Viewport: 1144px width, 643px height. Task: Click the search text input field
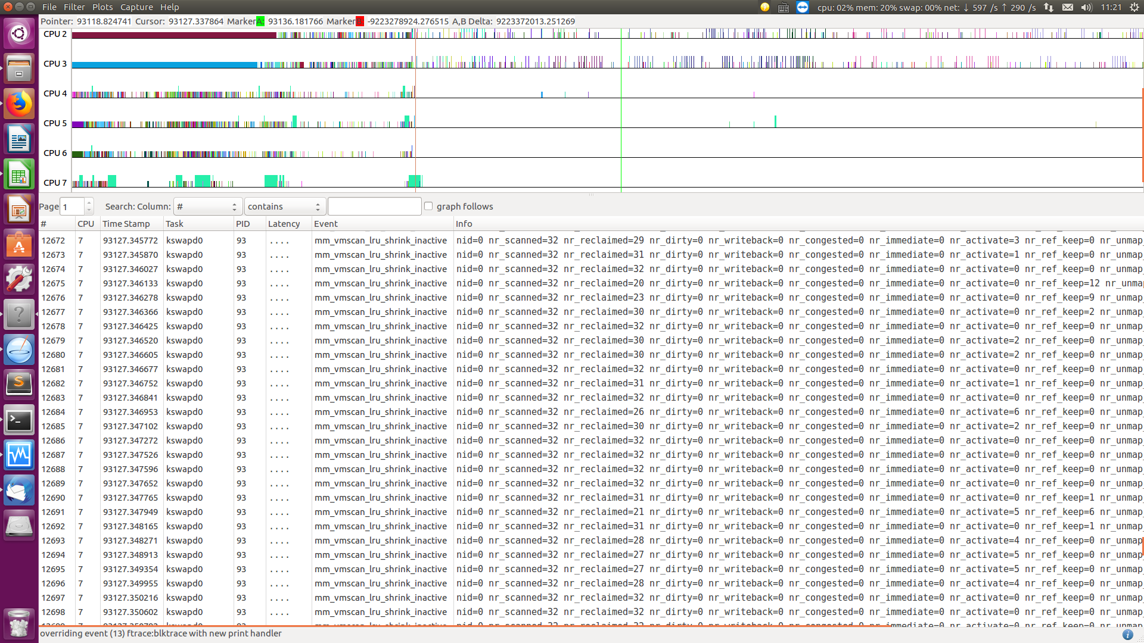(x=374, y=207)
